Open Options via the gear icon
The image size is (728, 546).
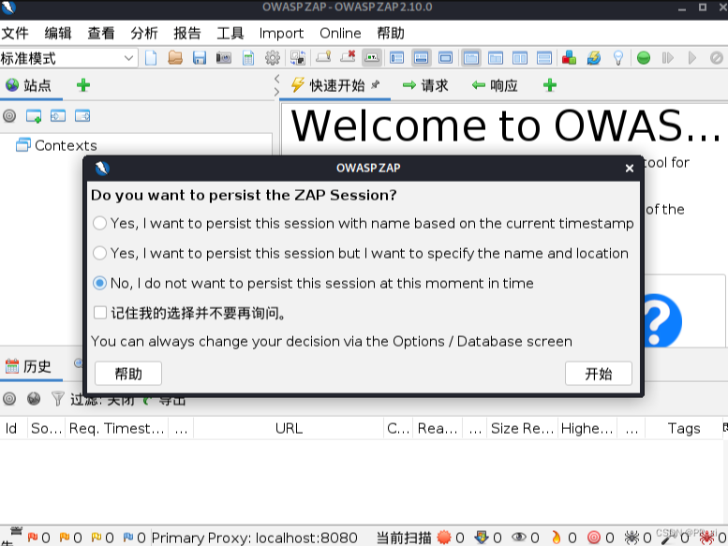pos(273,58)
